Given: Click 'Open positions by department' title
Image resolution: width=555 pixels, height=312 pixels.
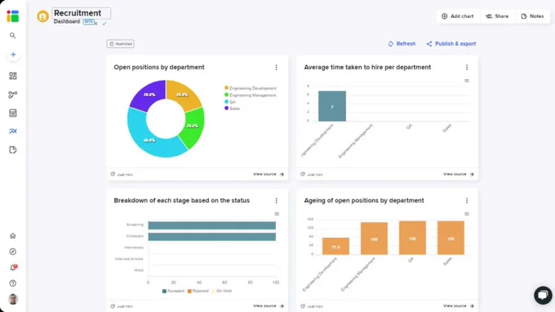Looking at the screenshot, I should (x=159, y=67).
